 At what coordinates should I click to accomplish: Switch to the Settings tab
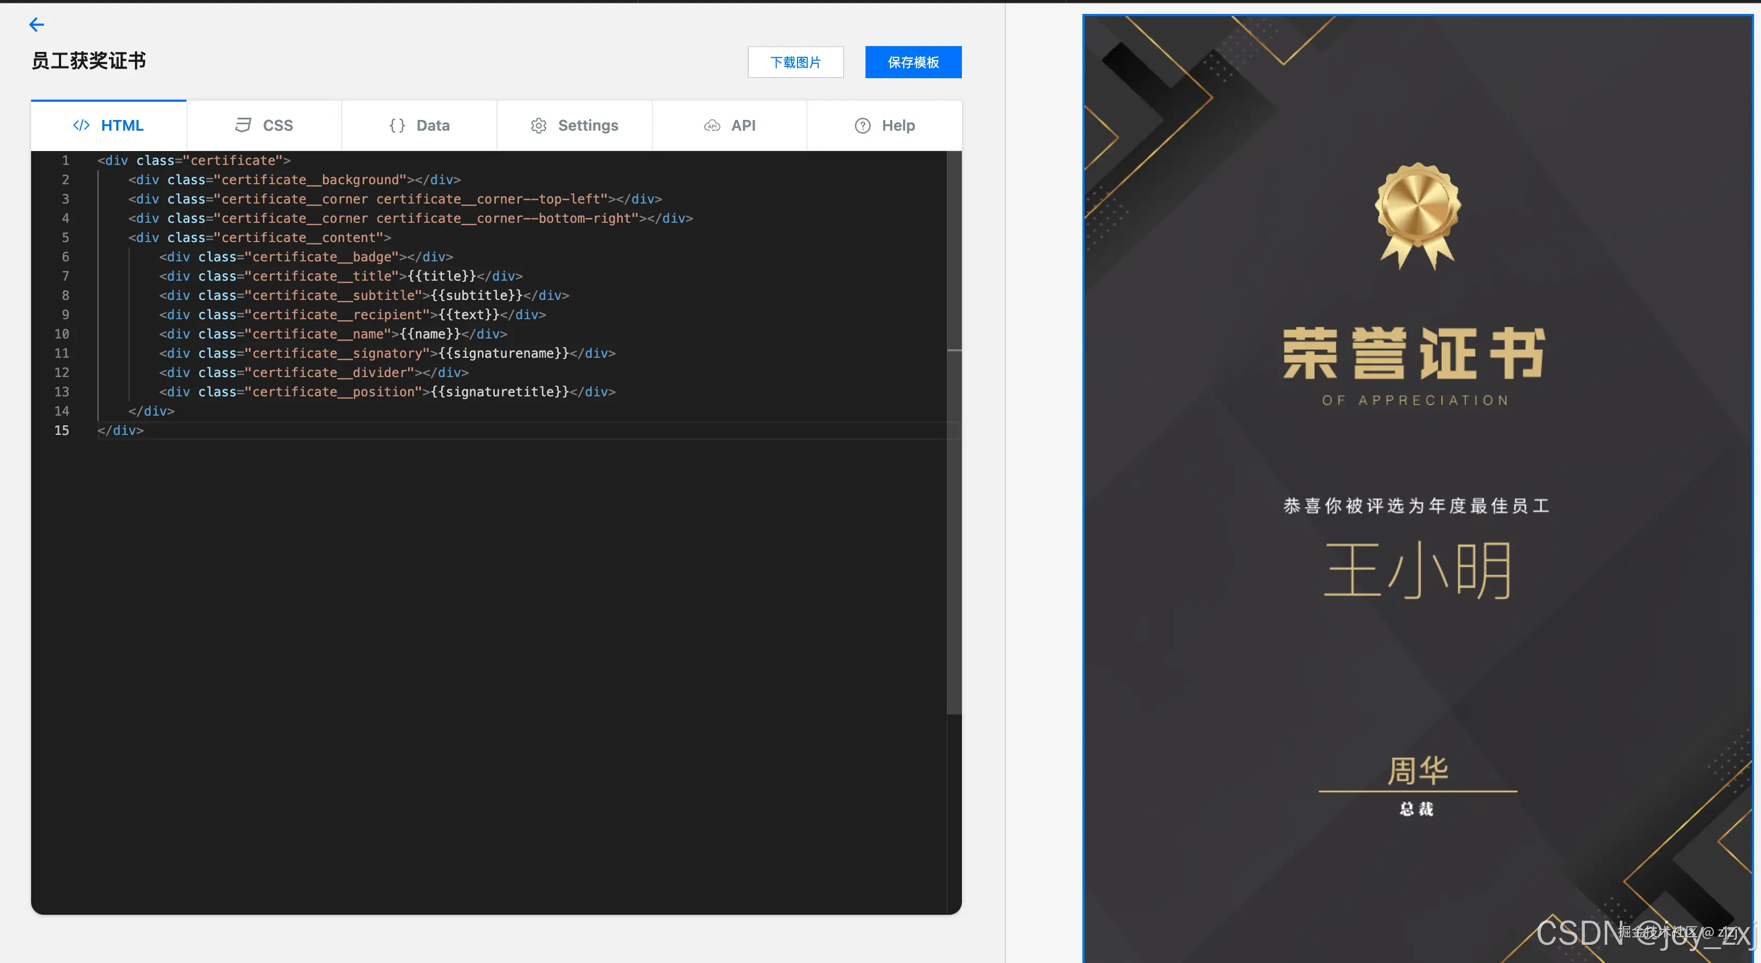(x=574, y=125)
